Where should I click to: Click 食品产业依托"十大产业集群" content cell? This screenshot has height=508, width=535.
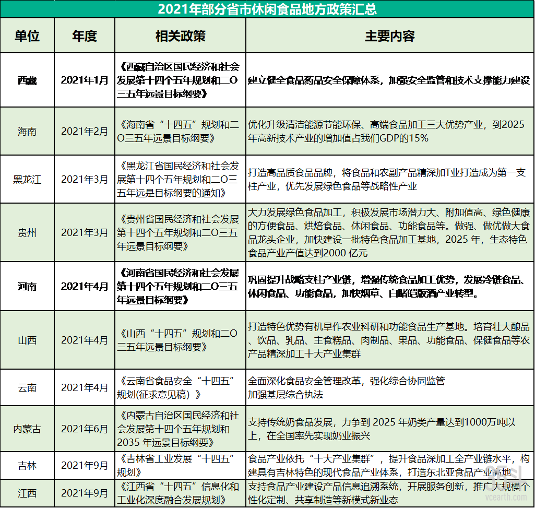390,465
